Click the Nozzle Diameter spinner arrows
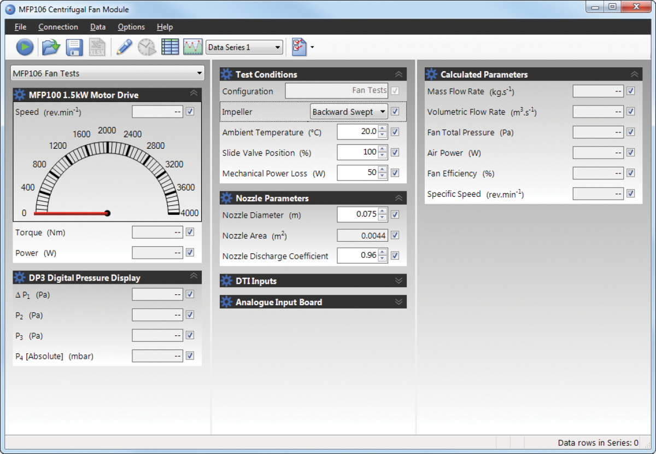This screenshot has height=454, width=656. 383,214
